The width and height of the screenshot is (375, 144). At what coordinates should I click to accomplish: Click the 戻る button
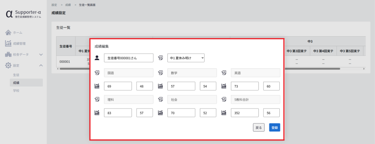259,128
